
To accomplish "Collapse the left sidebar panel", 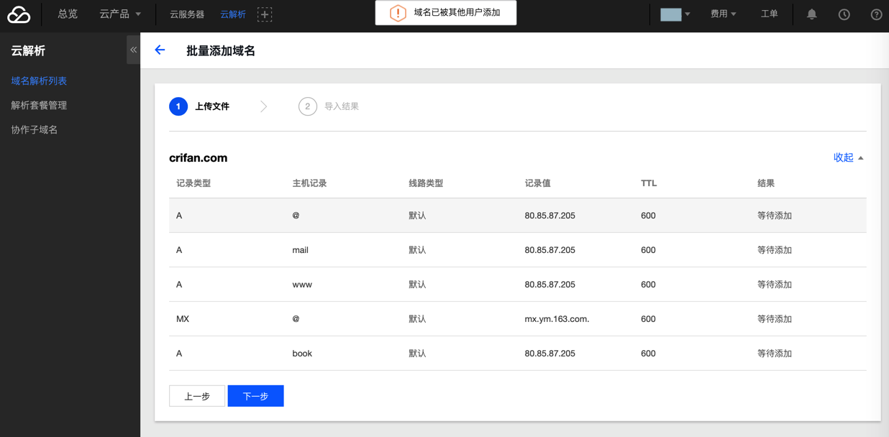I will [x=133, y=50].
